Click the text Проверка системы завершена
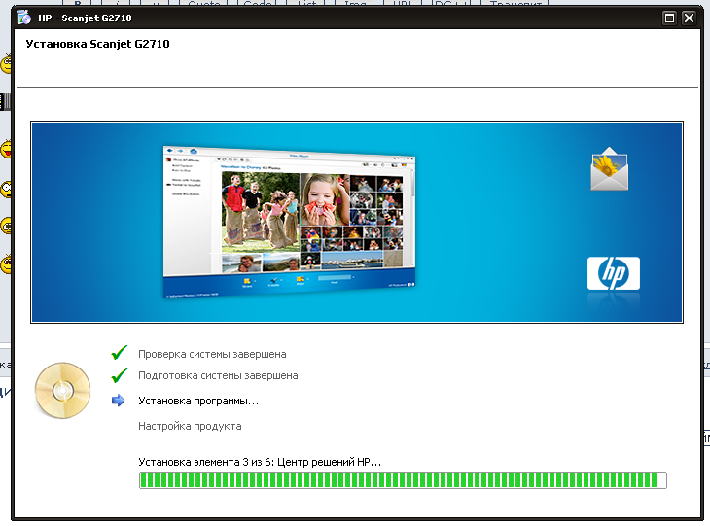The height and width of the screenshot is (526, 710). (212, 354)
